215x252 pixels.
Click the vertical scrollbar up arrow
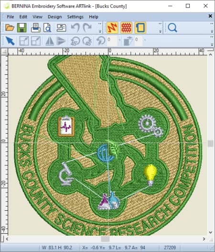click(x=211, y=55)
